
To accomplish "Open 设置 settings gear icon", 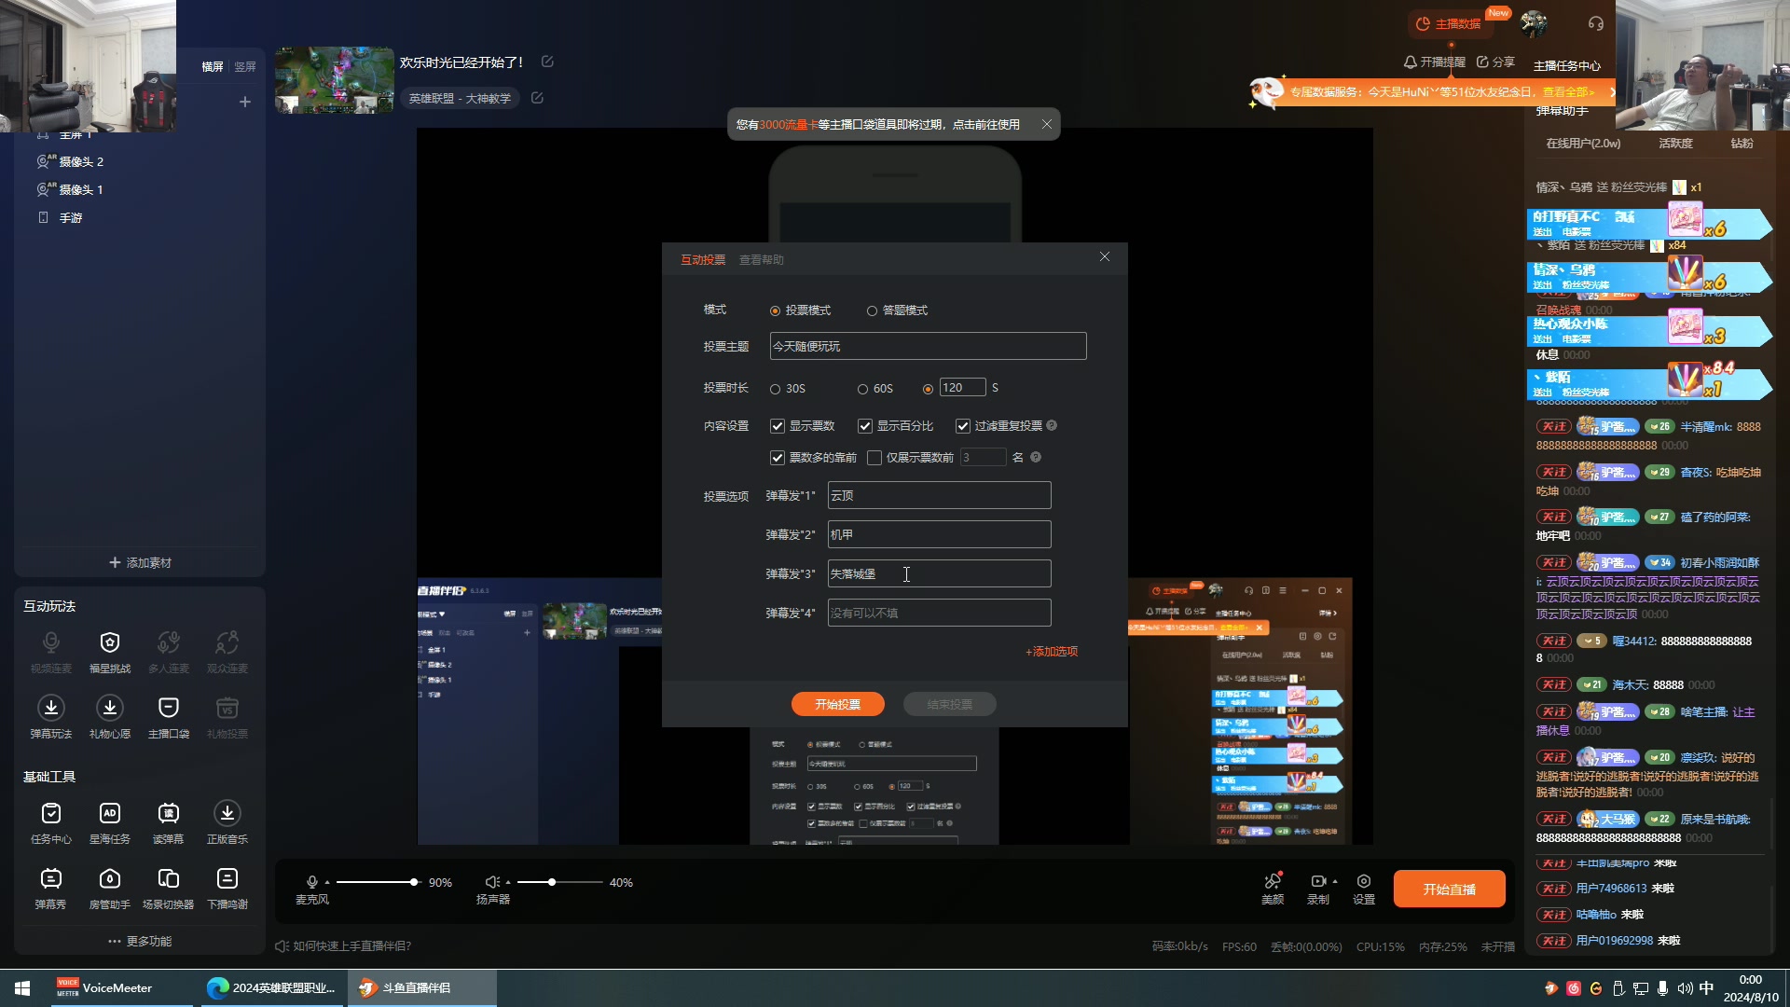I will pos(1364,881).
